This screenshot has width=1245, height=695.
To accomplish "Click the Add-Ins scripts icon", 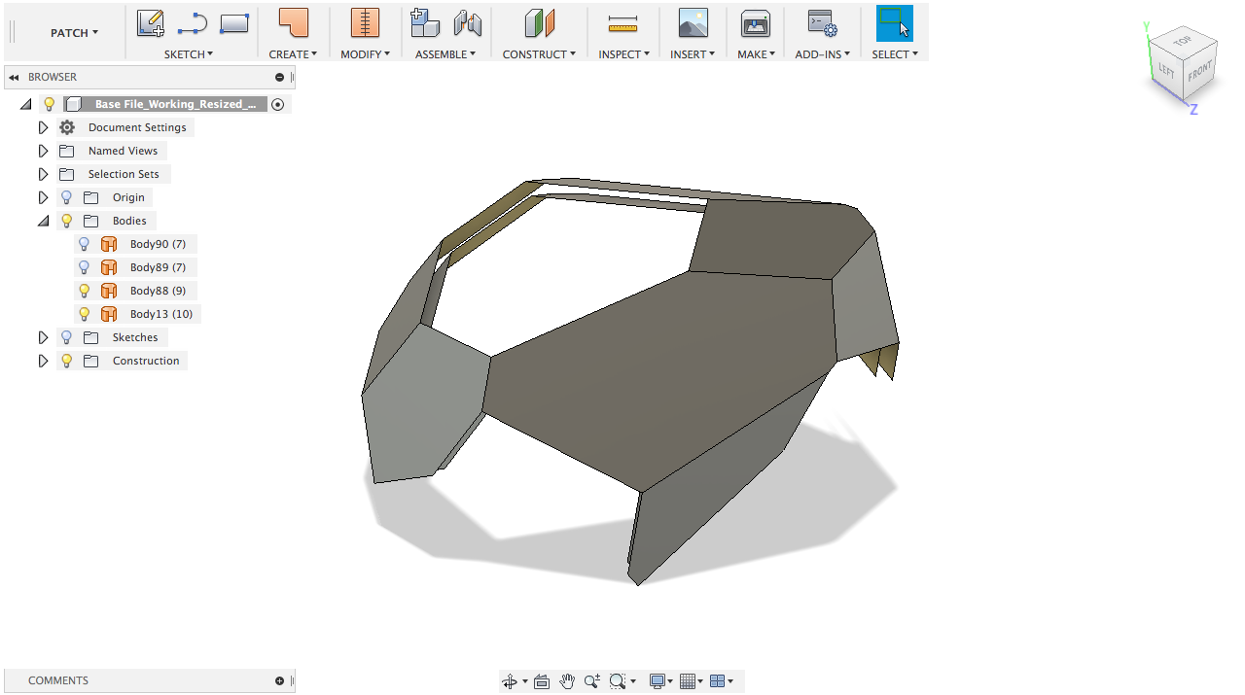I will [822, 23].
